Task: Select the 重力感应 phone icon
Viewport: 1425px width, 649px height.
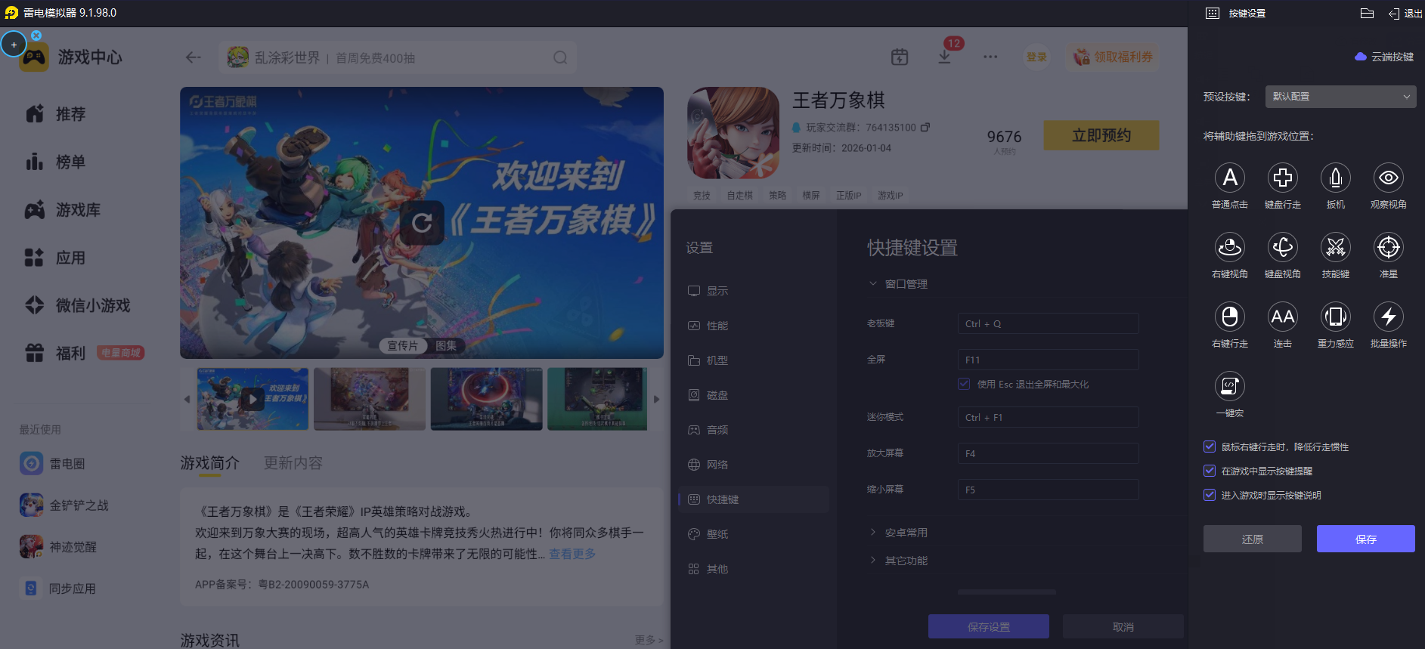Action: point(1336,317)
